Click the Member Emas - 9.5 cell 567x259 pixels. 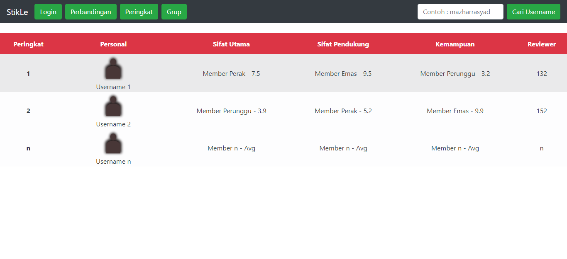[343, 74]
